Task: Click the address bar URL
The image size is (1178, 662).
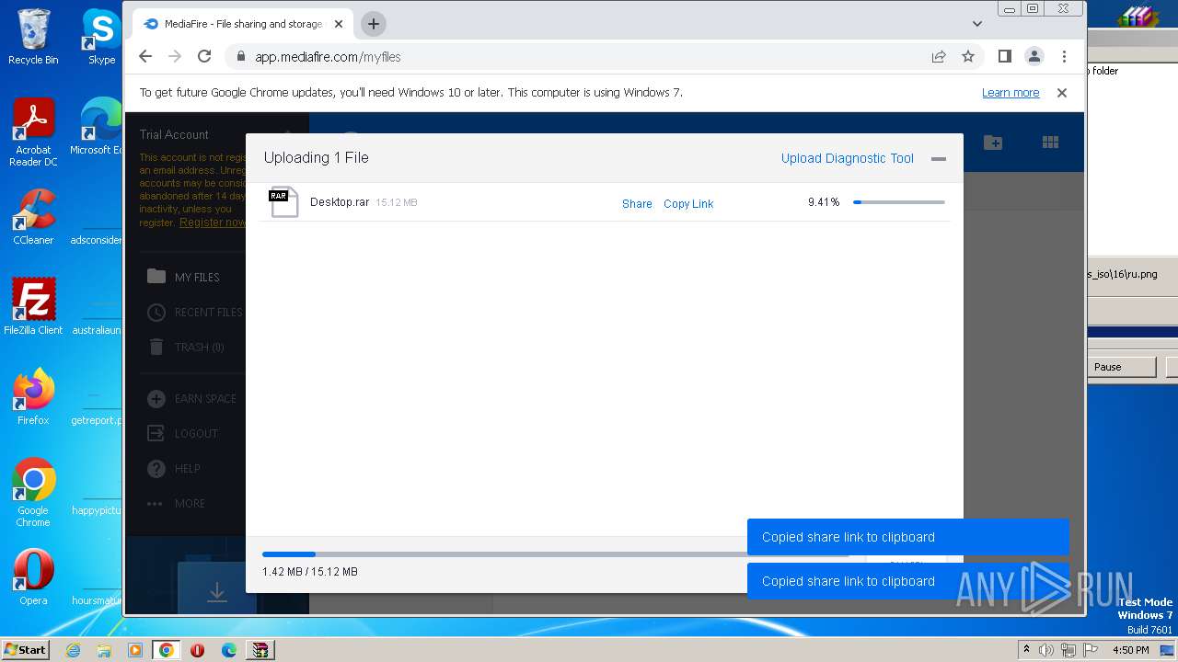Action: 328,56
